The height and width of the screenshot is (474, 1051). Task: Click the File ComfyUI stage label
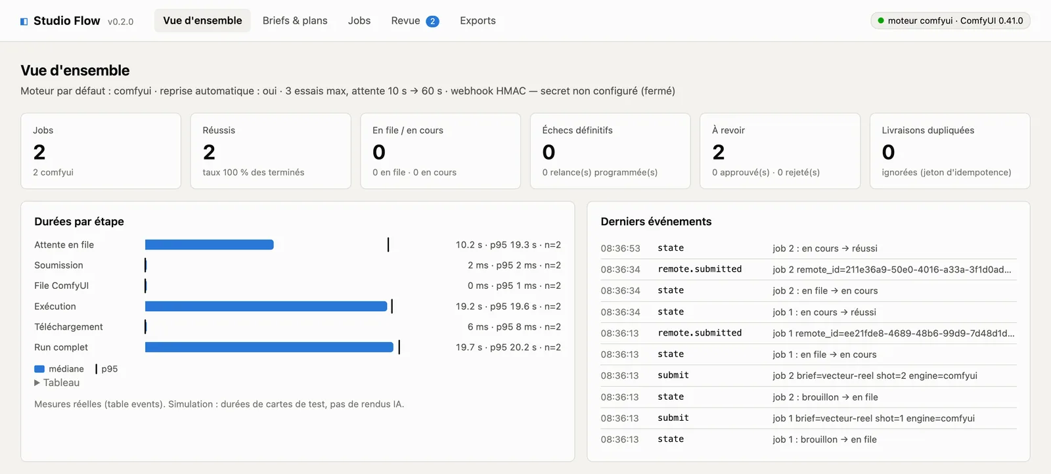point(62,286)
